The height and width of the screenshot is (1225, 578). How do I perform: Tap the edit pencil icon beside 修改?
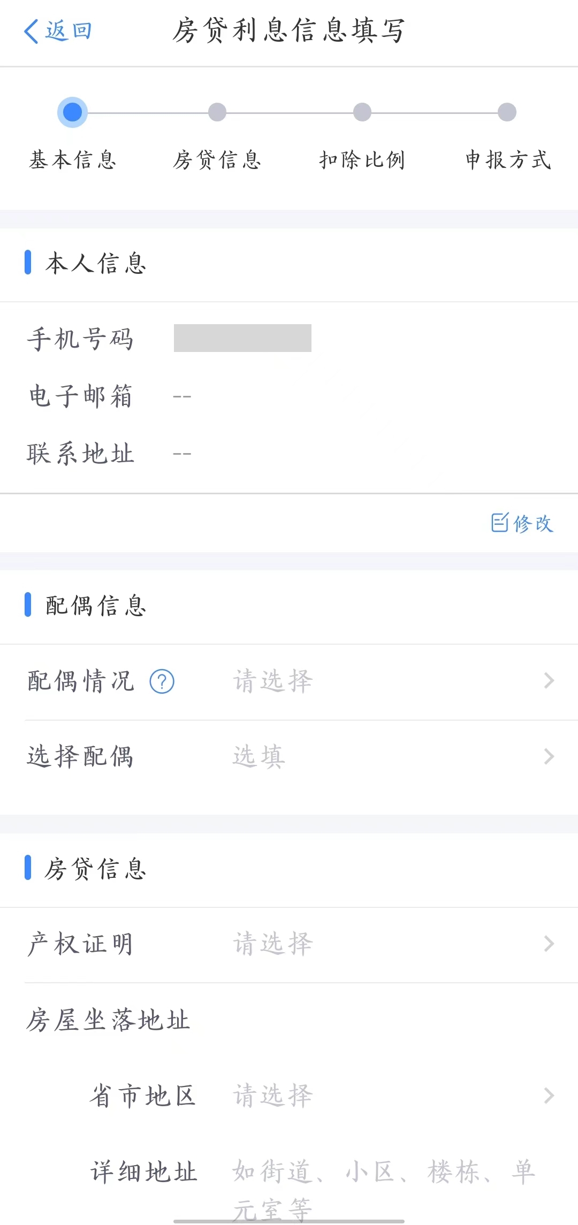(x=499, y=523)
